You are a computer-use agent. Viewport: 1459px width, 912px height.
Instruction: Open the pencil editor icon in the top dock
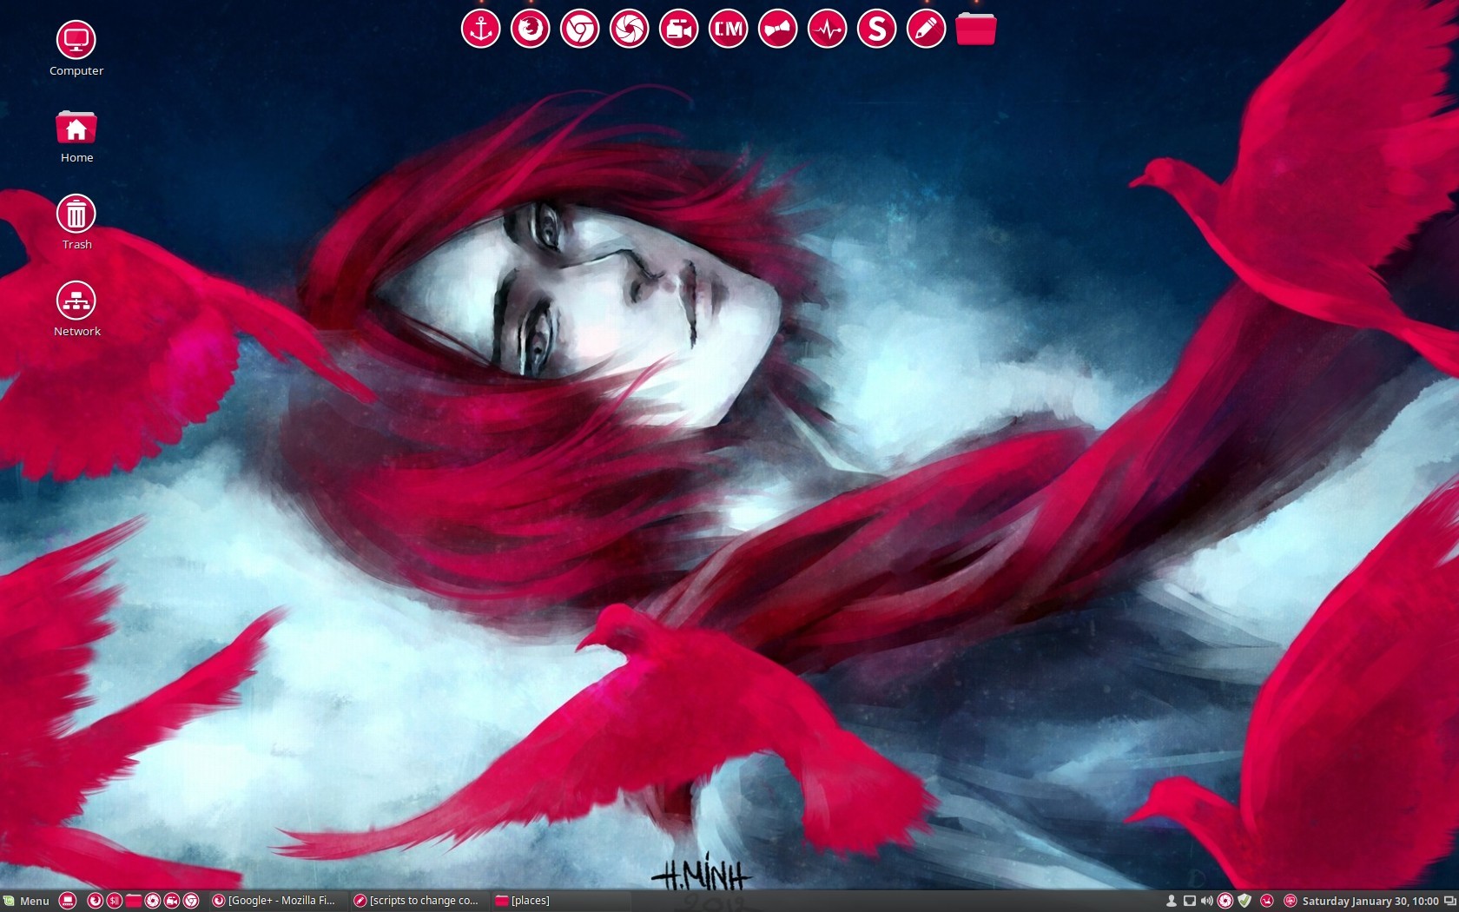click(926, 30)
